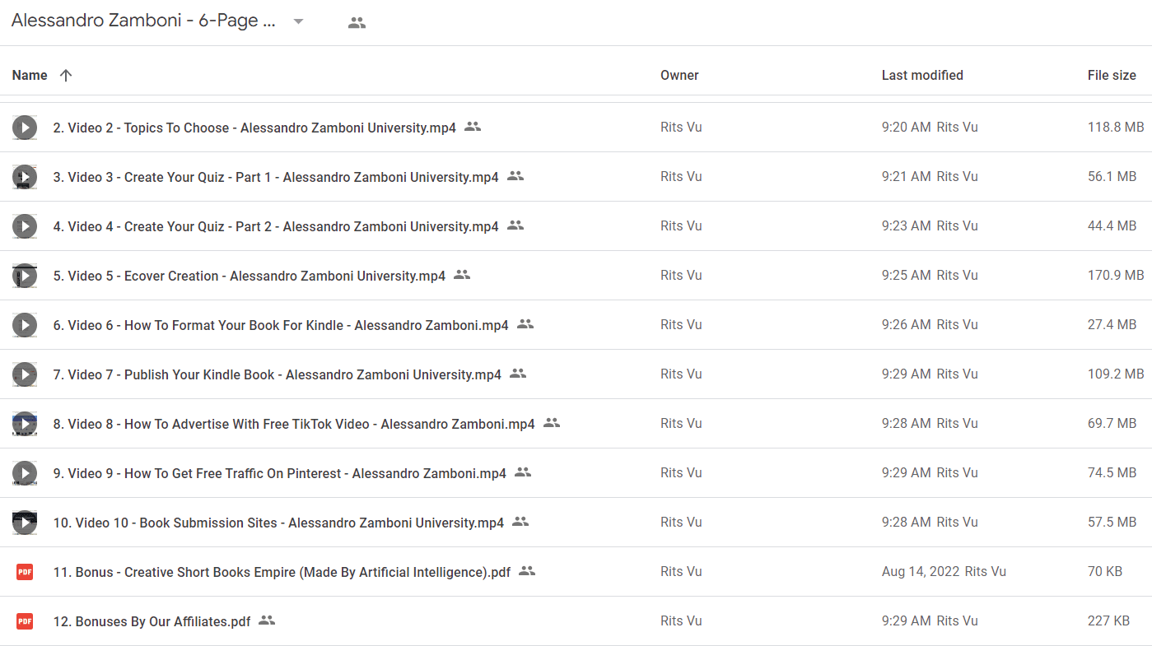The width and height of the screenshot is (1152, 646).
Task: Open the Alessandro Zamboni folder title
Action: click(143, 21)
